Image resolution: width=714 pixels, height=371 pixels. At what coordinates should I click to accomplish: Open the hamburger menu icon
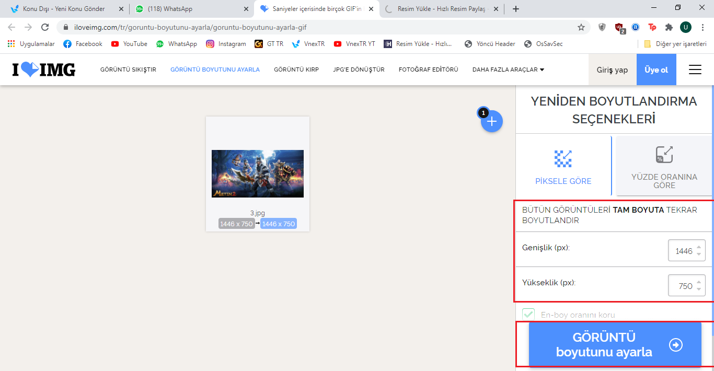(695, 69)
